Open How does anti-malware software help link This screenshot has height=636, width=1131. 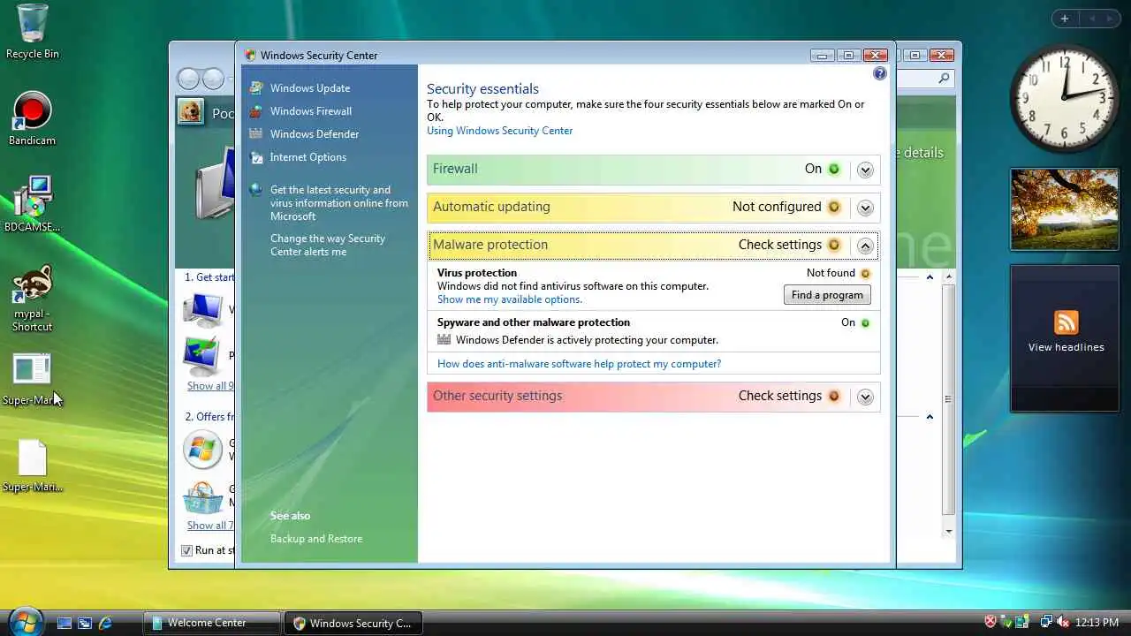click(579, 364)
